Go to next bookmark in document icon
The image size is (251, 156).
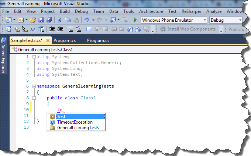(138, 29)
